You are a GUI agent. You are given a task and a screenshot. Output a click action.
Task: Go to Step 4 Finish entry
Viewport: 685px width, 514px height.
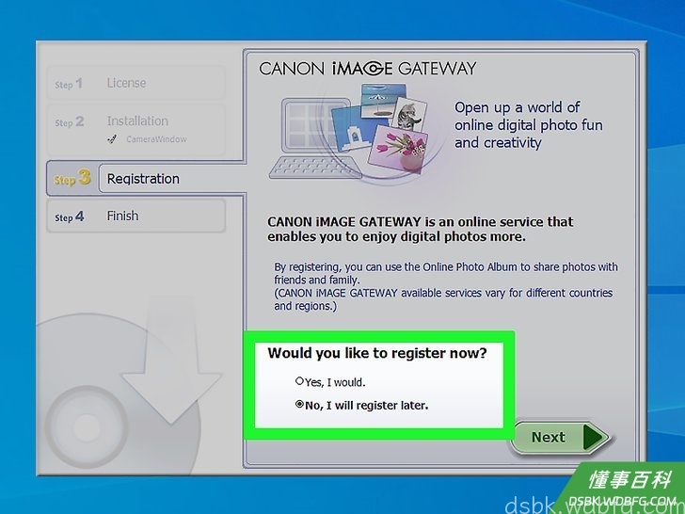pyautogui.click(x=135, y=216)
